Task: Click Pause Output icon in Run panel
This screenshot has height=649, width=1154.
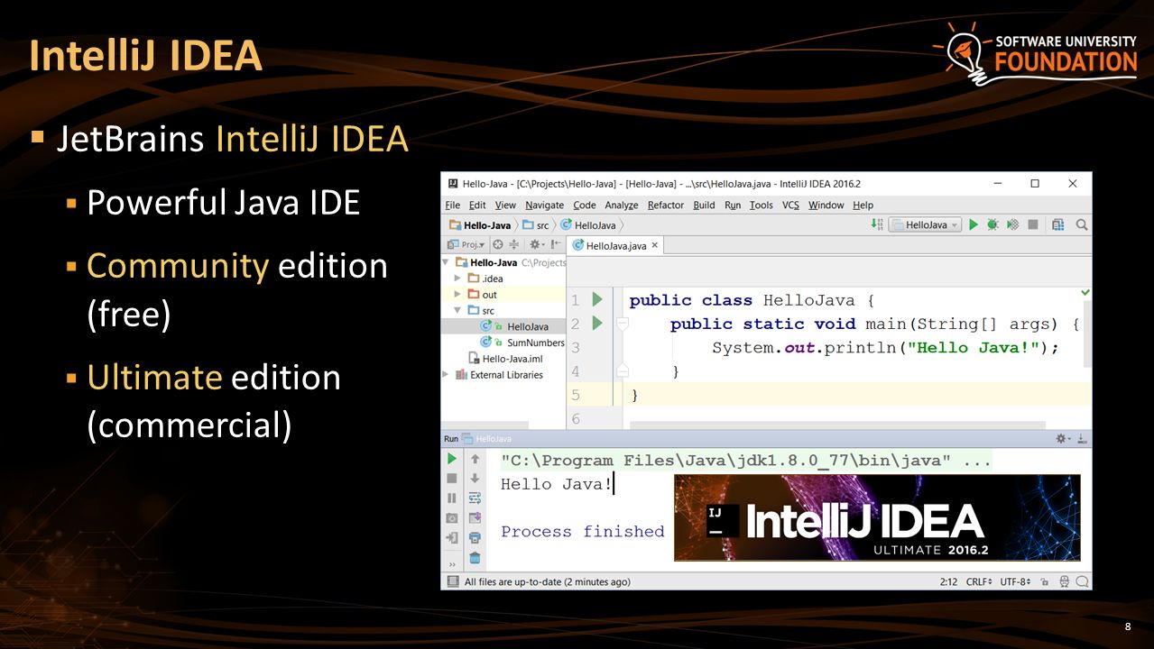Action: click(x=452, y=498)
